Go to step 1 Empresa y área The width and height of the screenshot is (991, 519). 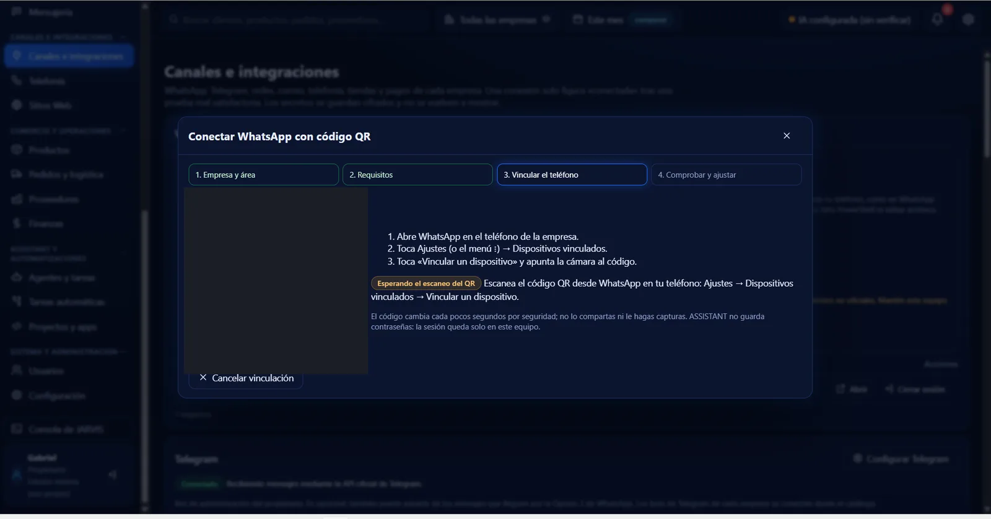pyautogui.click(x=263, y=175)
